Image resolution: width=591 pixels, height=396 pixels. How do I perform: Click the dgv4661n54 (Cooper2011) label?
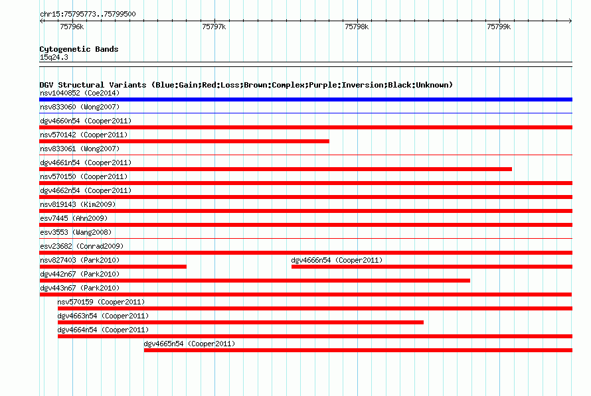[86, 163]
